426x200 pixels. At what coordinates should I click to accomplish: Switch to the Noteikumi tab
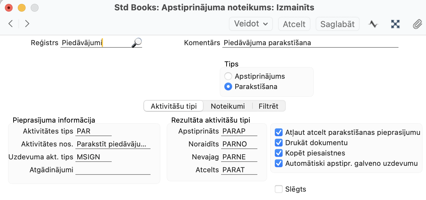tap(228, 106)
